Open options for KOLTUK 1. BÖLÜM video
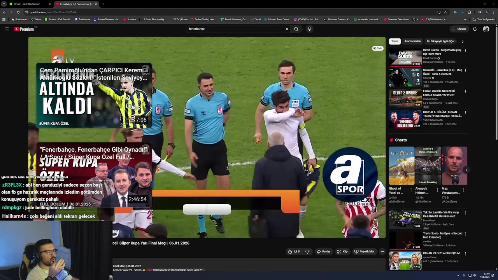The width and height of the screenshot is (498, 280). pos(465,113)
